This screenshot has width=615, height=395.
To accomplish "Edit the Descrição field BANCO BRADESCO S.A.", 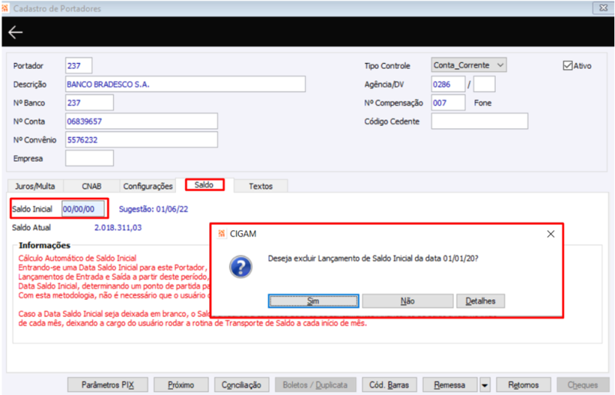I will [185, 84].
